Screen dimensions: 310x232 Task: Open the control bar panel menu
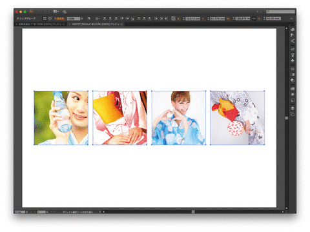point(291,19)
